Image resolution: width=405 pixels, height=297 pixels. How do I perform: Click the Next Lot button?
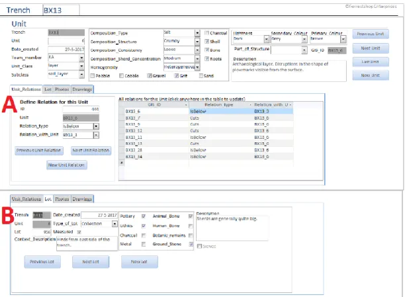91,262
